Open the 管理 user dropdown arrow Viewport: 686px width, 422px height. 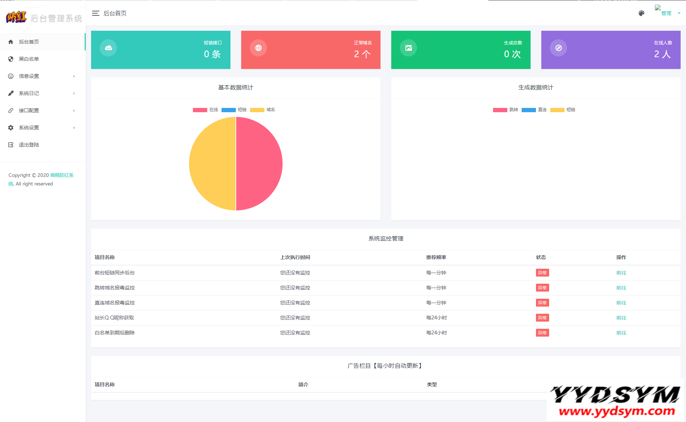pos(679,14)
